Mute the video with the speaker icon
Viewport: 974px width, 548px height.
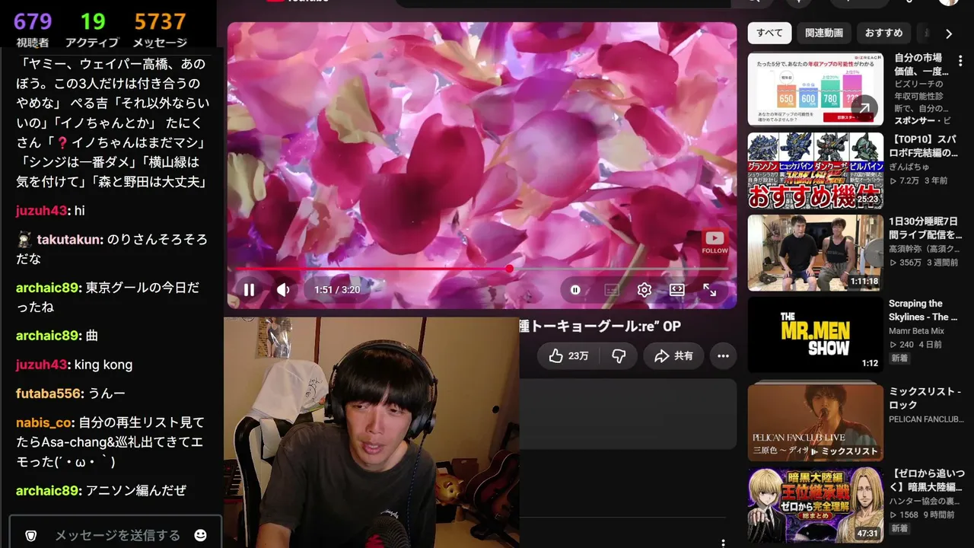click(x=283, y=290)
